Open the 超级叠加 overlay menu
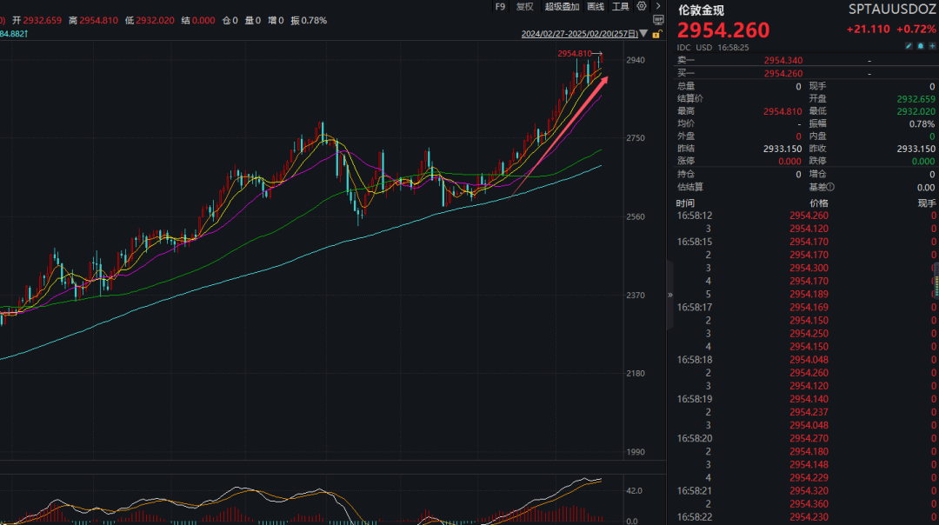939x525 pixels. [562, 7]
